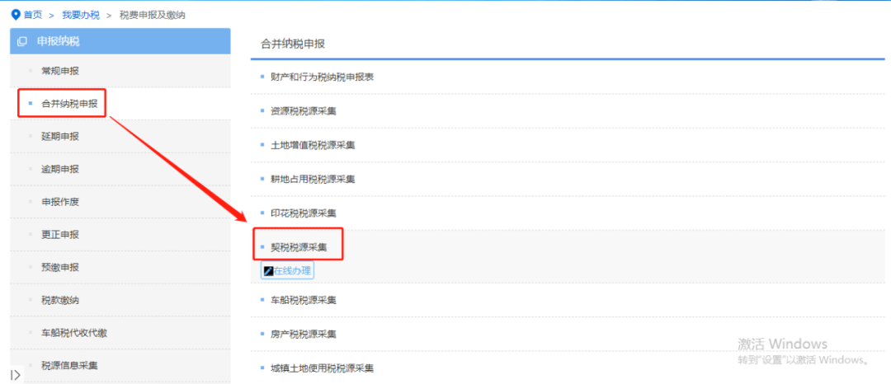Select 申报纳税 sidebar header
This screenshot has height=384, width=891.
coord(120,41)
